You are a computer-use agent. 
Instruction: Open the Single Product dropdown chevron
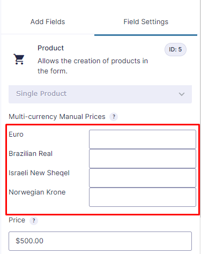182,94
